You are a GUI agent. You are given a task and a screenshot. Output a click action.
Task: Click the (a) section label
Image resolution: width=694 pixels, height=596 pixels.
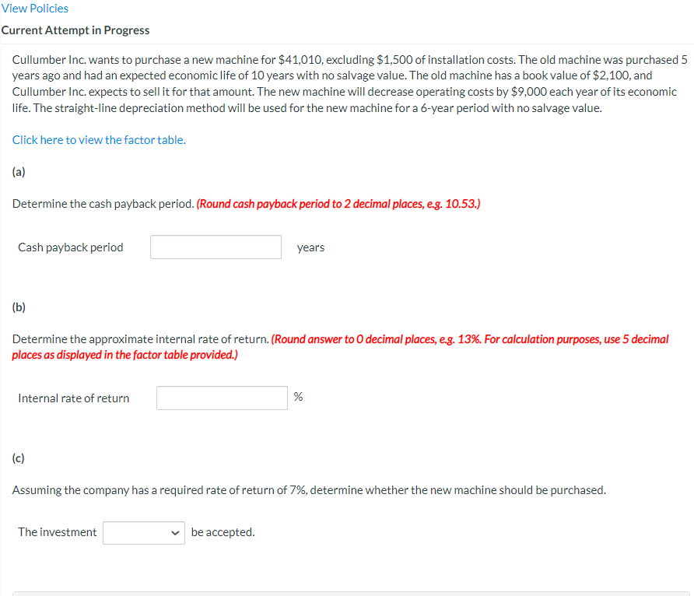pos(18,171)
